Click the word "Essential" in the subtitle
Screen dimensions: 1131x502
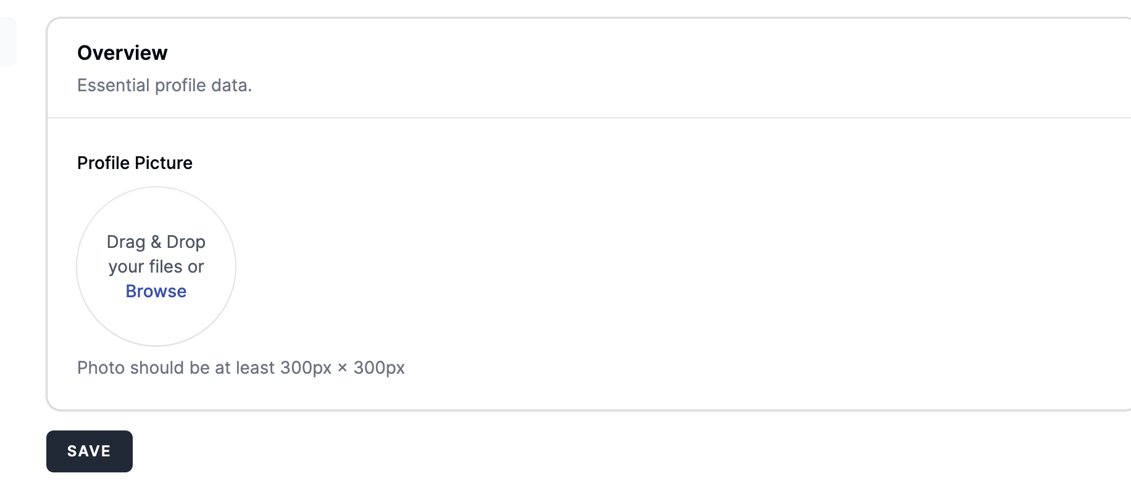point(114,85)
